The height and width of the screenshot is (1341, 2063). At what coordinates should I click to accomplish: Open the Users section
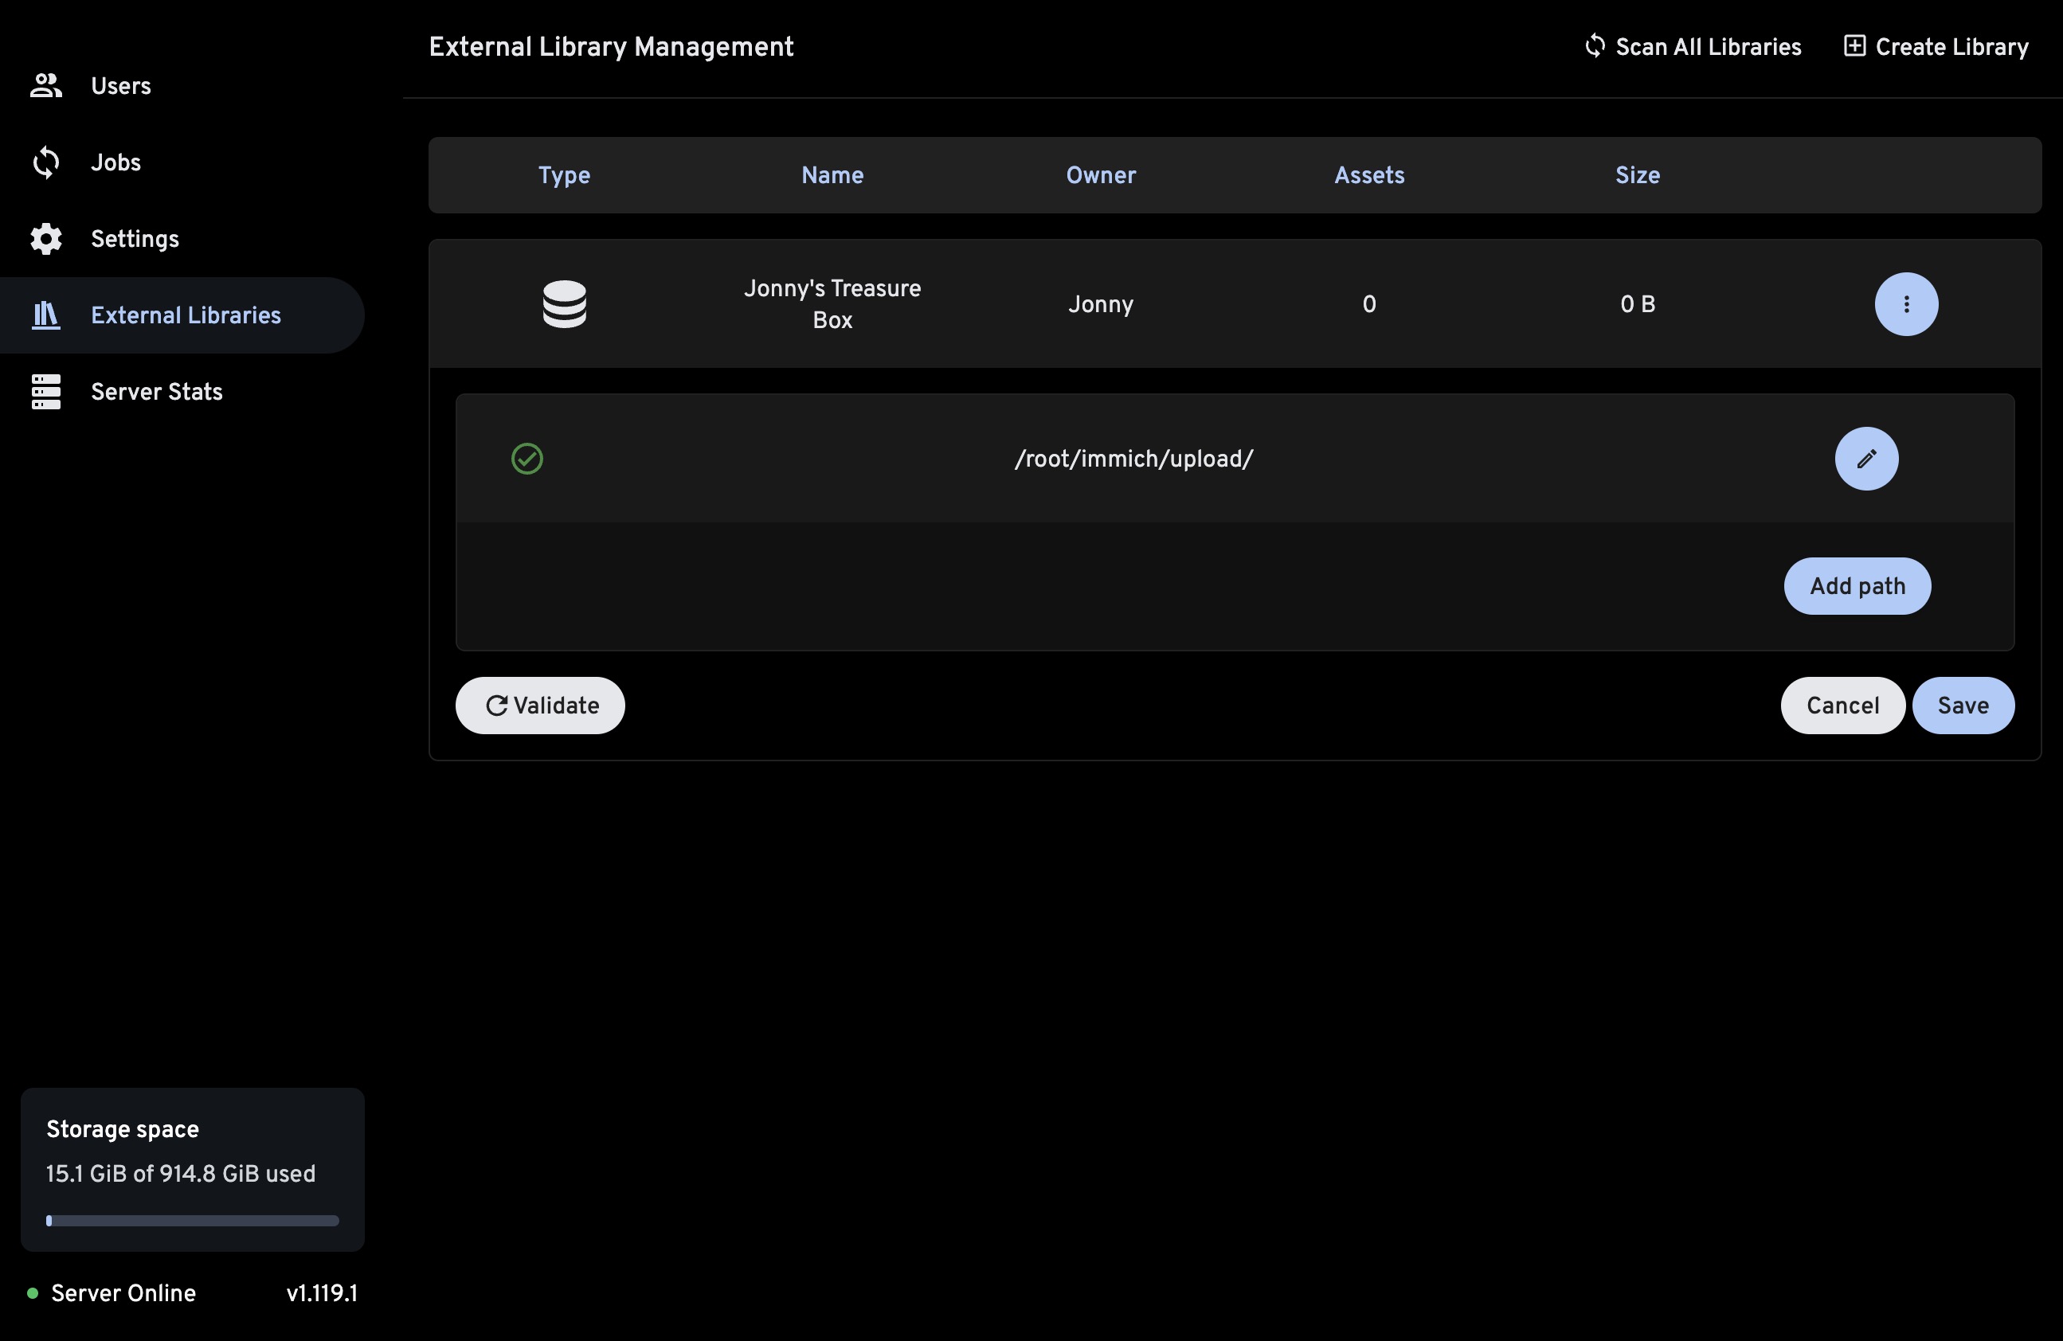click(x=120, y=85)
